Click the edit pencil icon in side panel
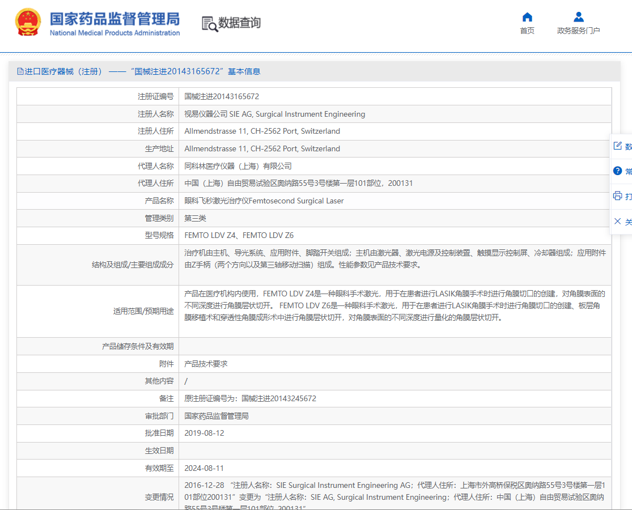Viewport: 632px width, 510px height. [x=617, y=146]
